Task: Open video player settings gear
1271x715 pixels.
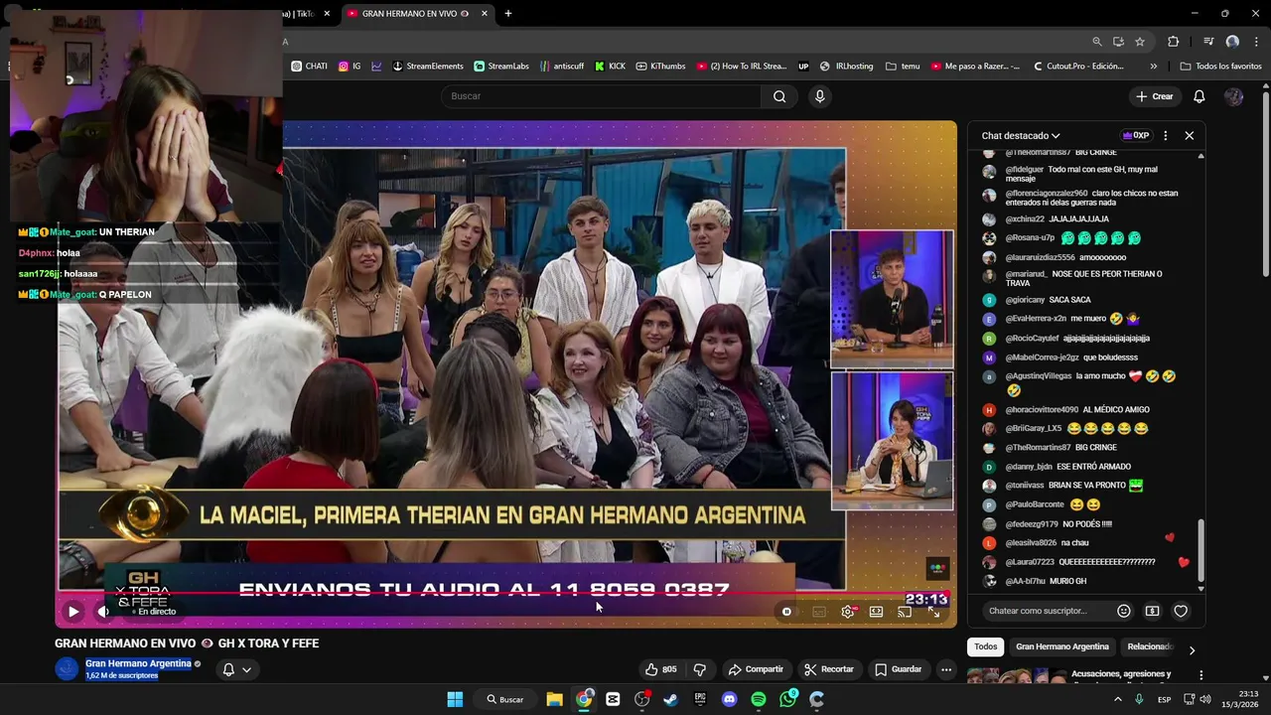Action: point(848,612)
